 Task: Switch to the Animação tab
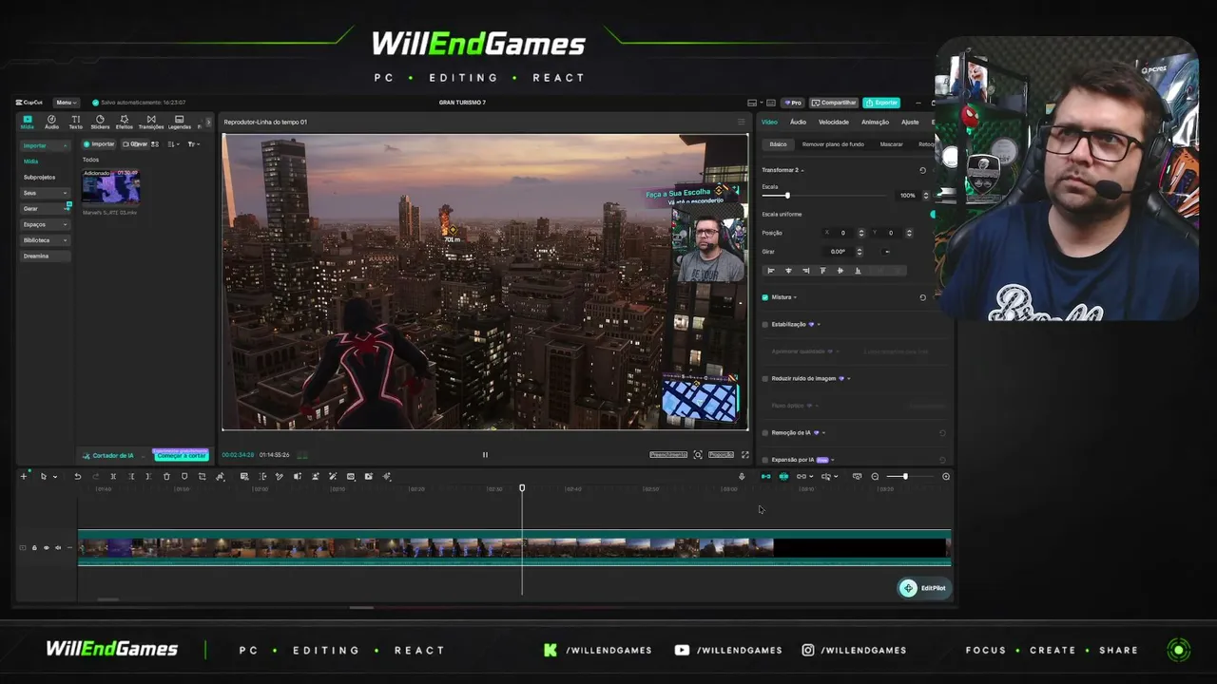875,122
